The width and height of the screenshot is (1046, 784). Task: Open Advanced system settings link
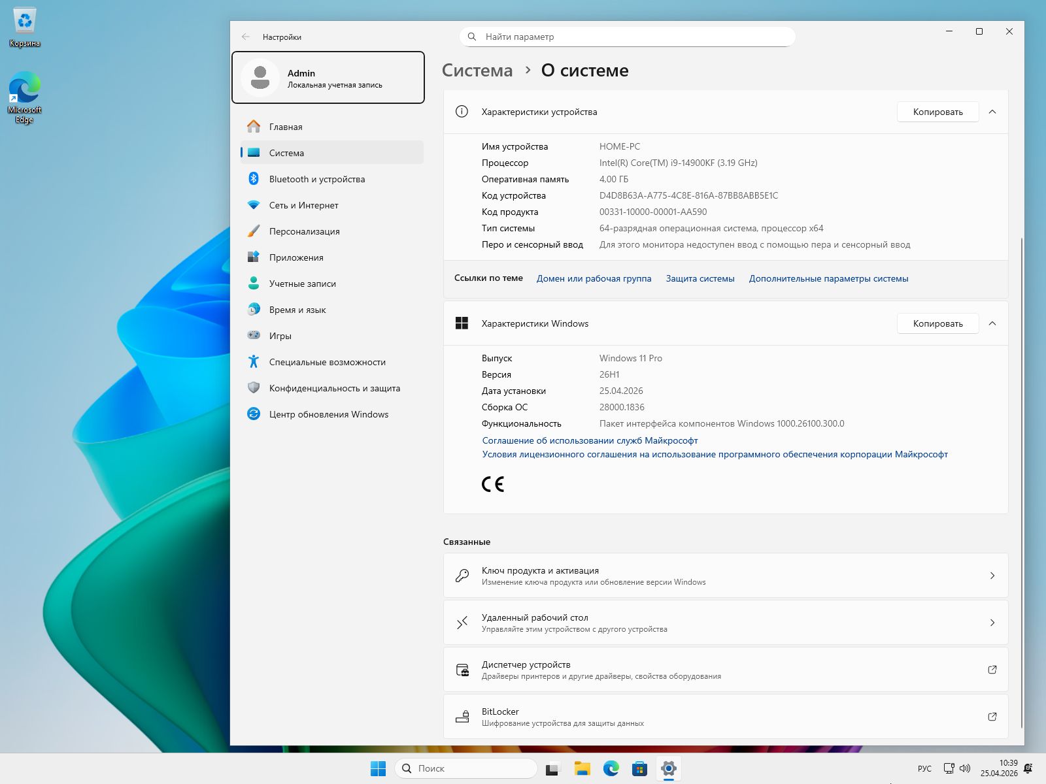[828, 278]
